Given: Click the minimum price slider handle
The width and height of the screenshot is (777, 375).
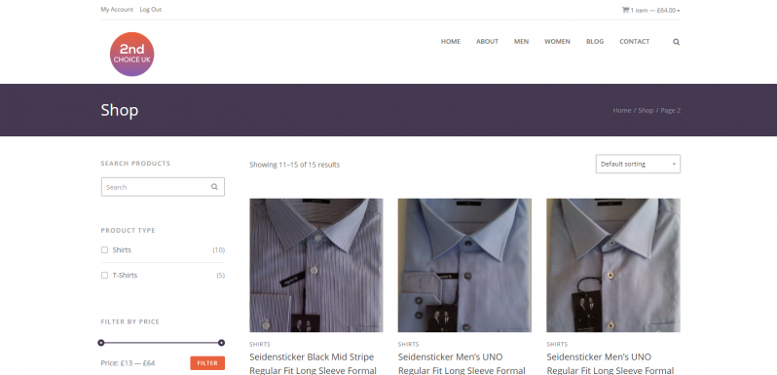Looking at the screenshot, I should click(x=101, y=343).
